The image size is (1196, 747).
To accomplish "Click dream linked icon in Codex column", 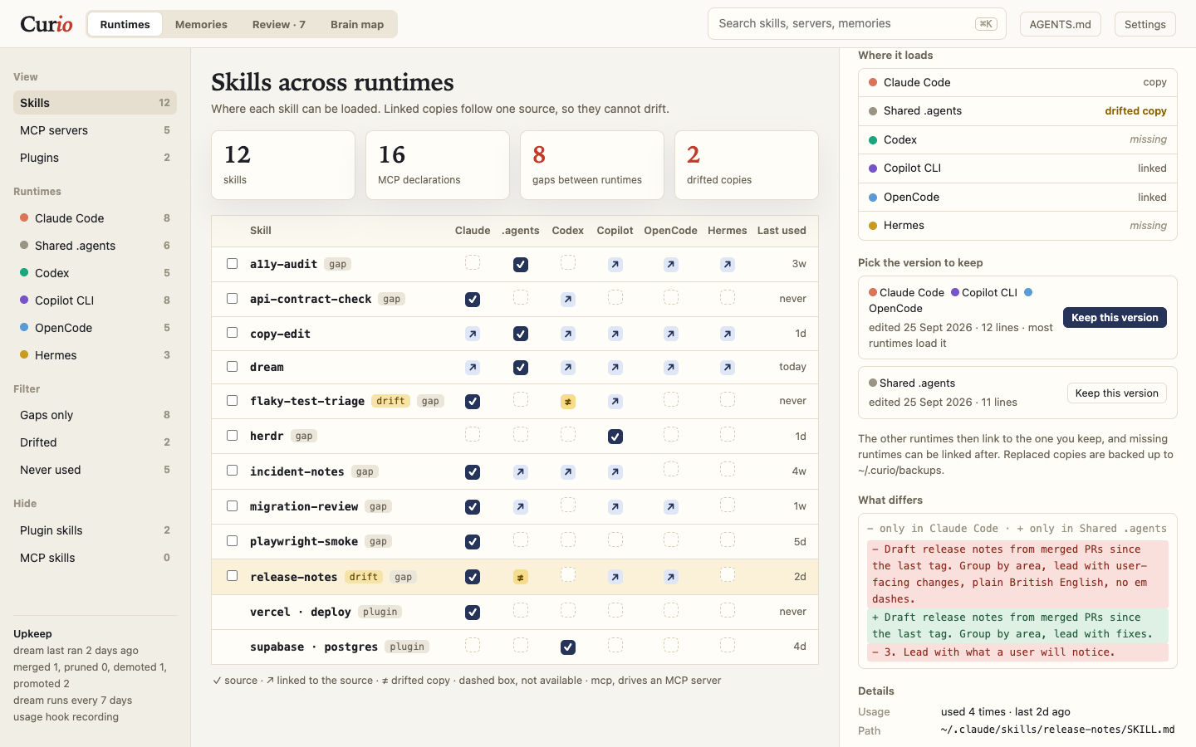I will [568, 368].
